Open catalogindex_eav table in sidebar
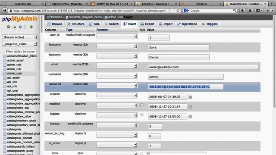The height and width of the screenshot is (155, 276). point(18,108)
